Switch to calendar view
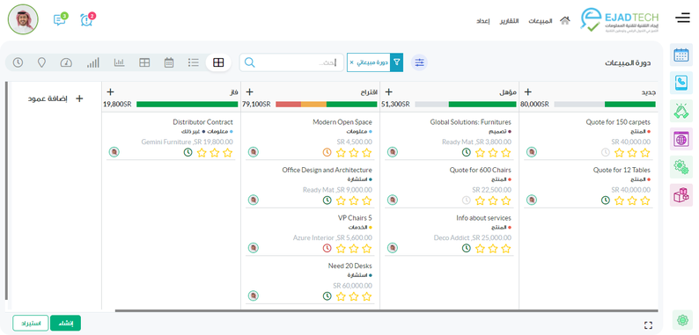The image size is (699, 335). pyautogui.click(x=169, y=62)
